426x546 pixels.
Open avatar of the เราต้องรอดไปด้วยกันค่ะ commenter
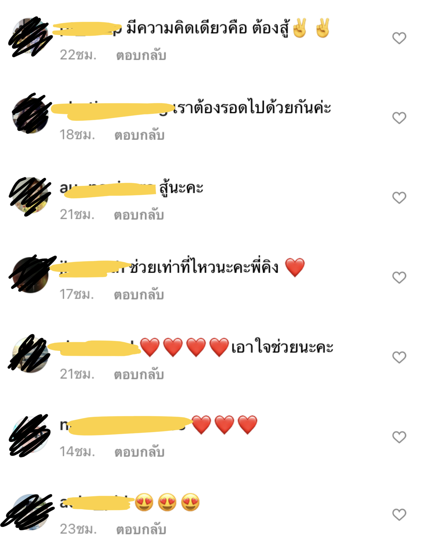[30, 115]
